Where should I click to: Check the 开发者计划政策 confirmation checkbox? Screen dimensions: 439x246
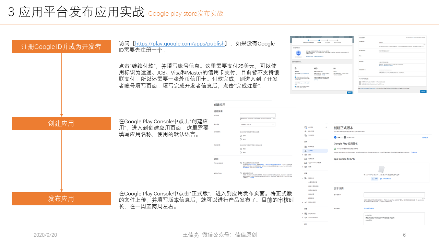point(241,163)
